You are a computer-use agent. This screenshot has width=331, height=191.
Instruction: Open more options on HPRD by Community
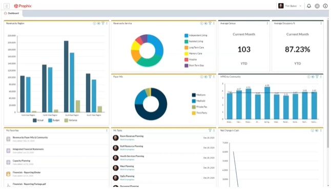click(x=321, y=77)
